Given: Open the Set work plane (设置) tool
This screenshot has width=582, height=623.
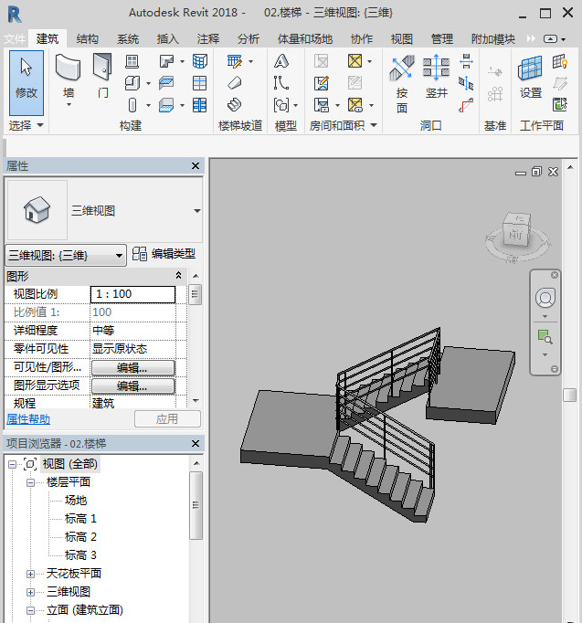Looking at the screenshot, I should 530,77.
